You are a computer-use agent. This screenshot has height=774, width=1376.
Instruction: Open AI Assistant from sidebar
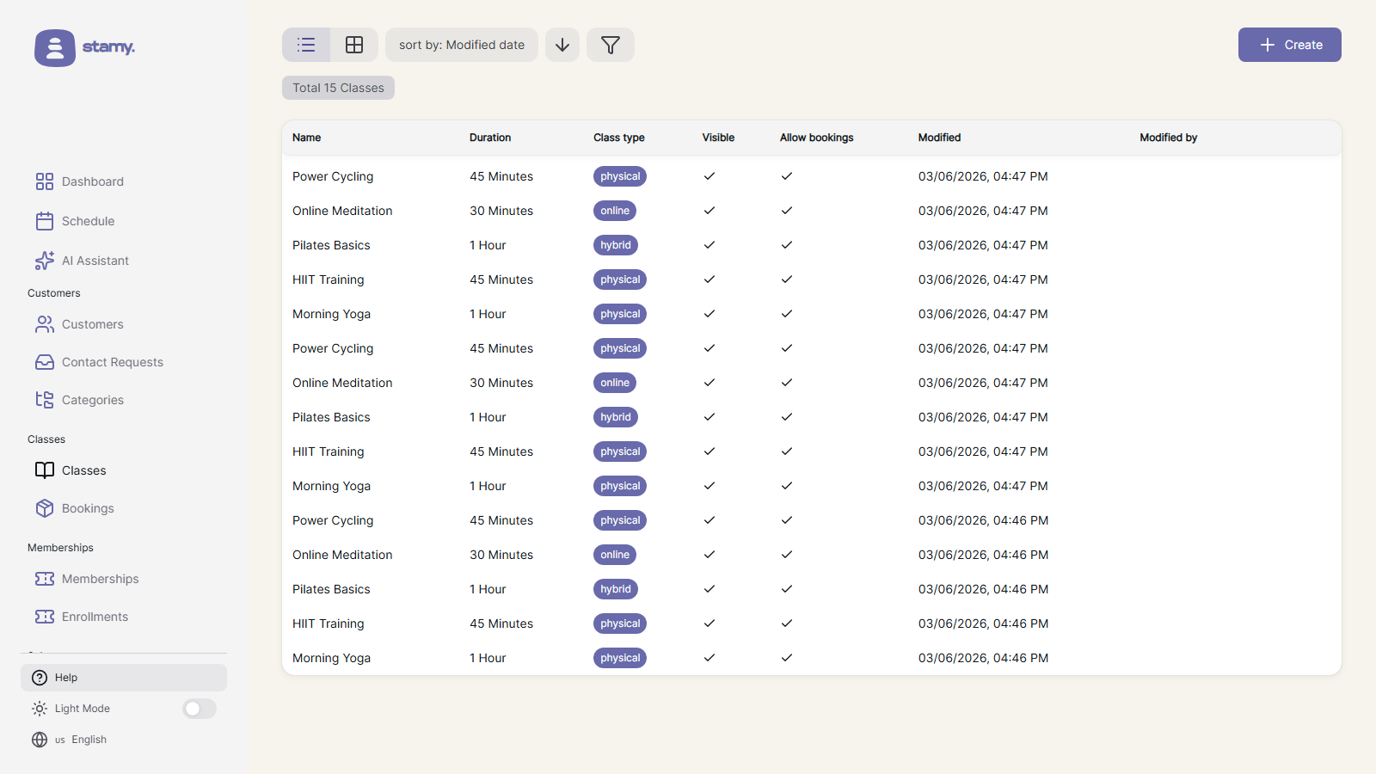[x=95, y=261]
